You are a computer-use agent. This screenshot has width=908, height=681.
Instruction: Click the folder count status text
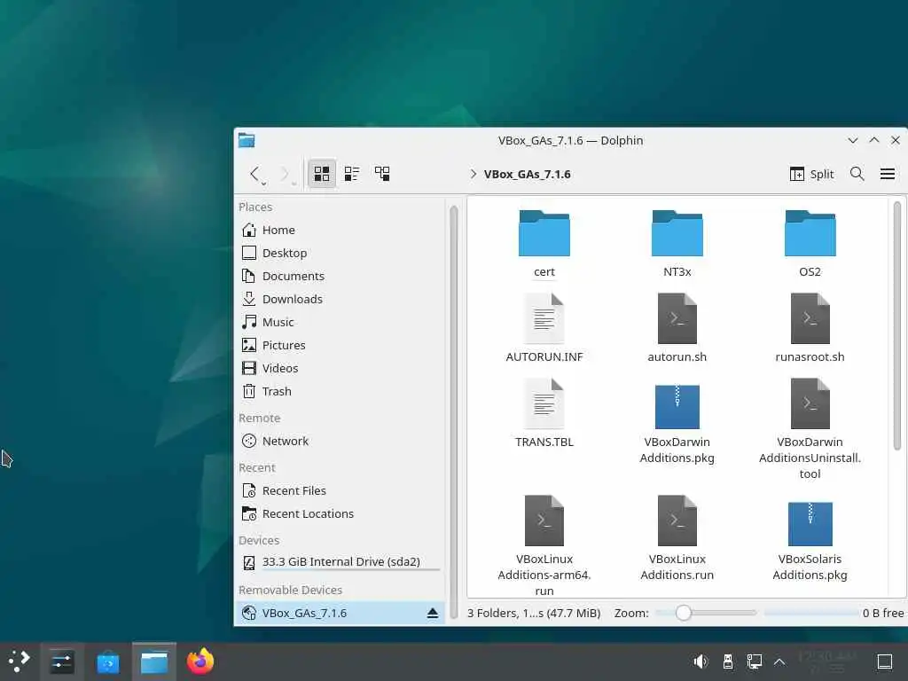pyautogui.click(x=534, y=614)
